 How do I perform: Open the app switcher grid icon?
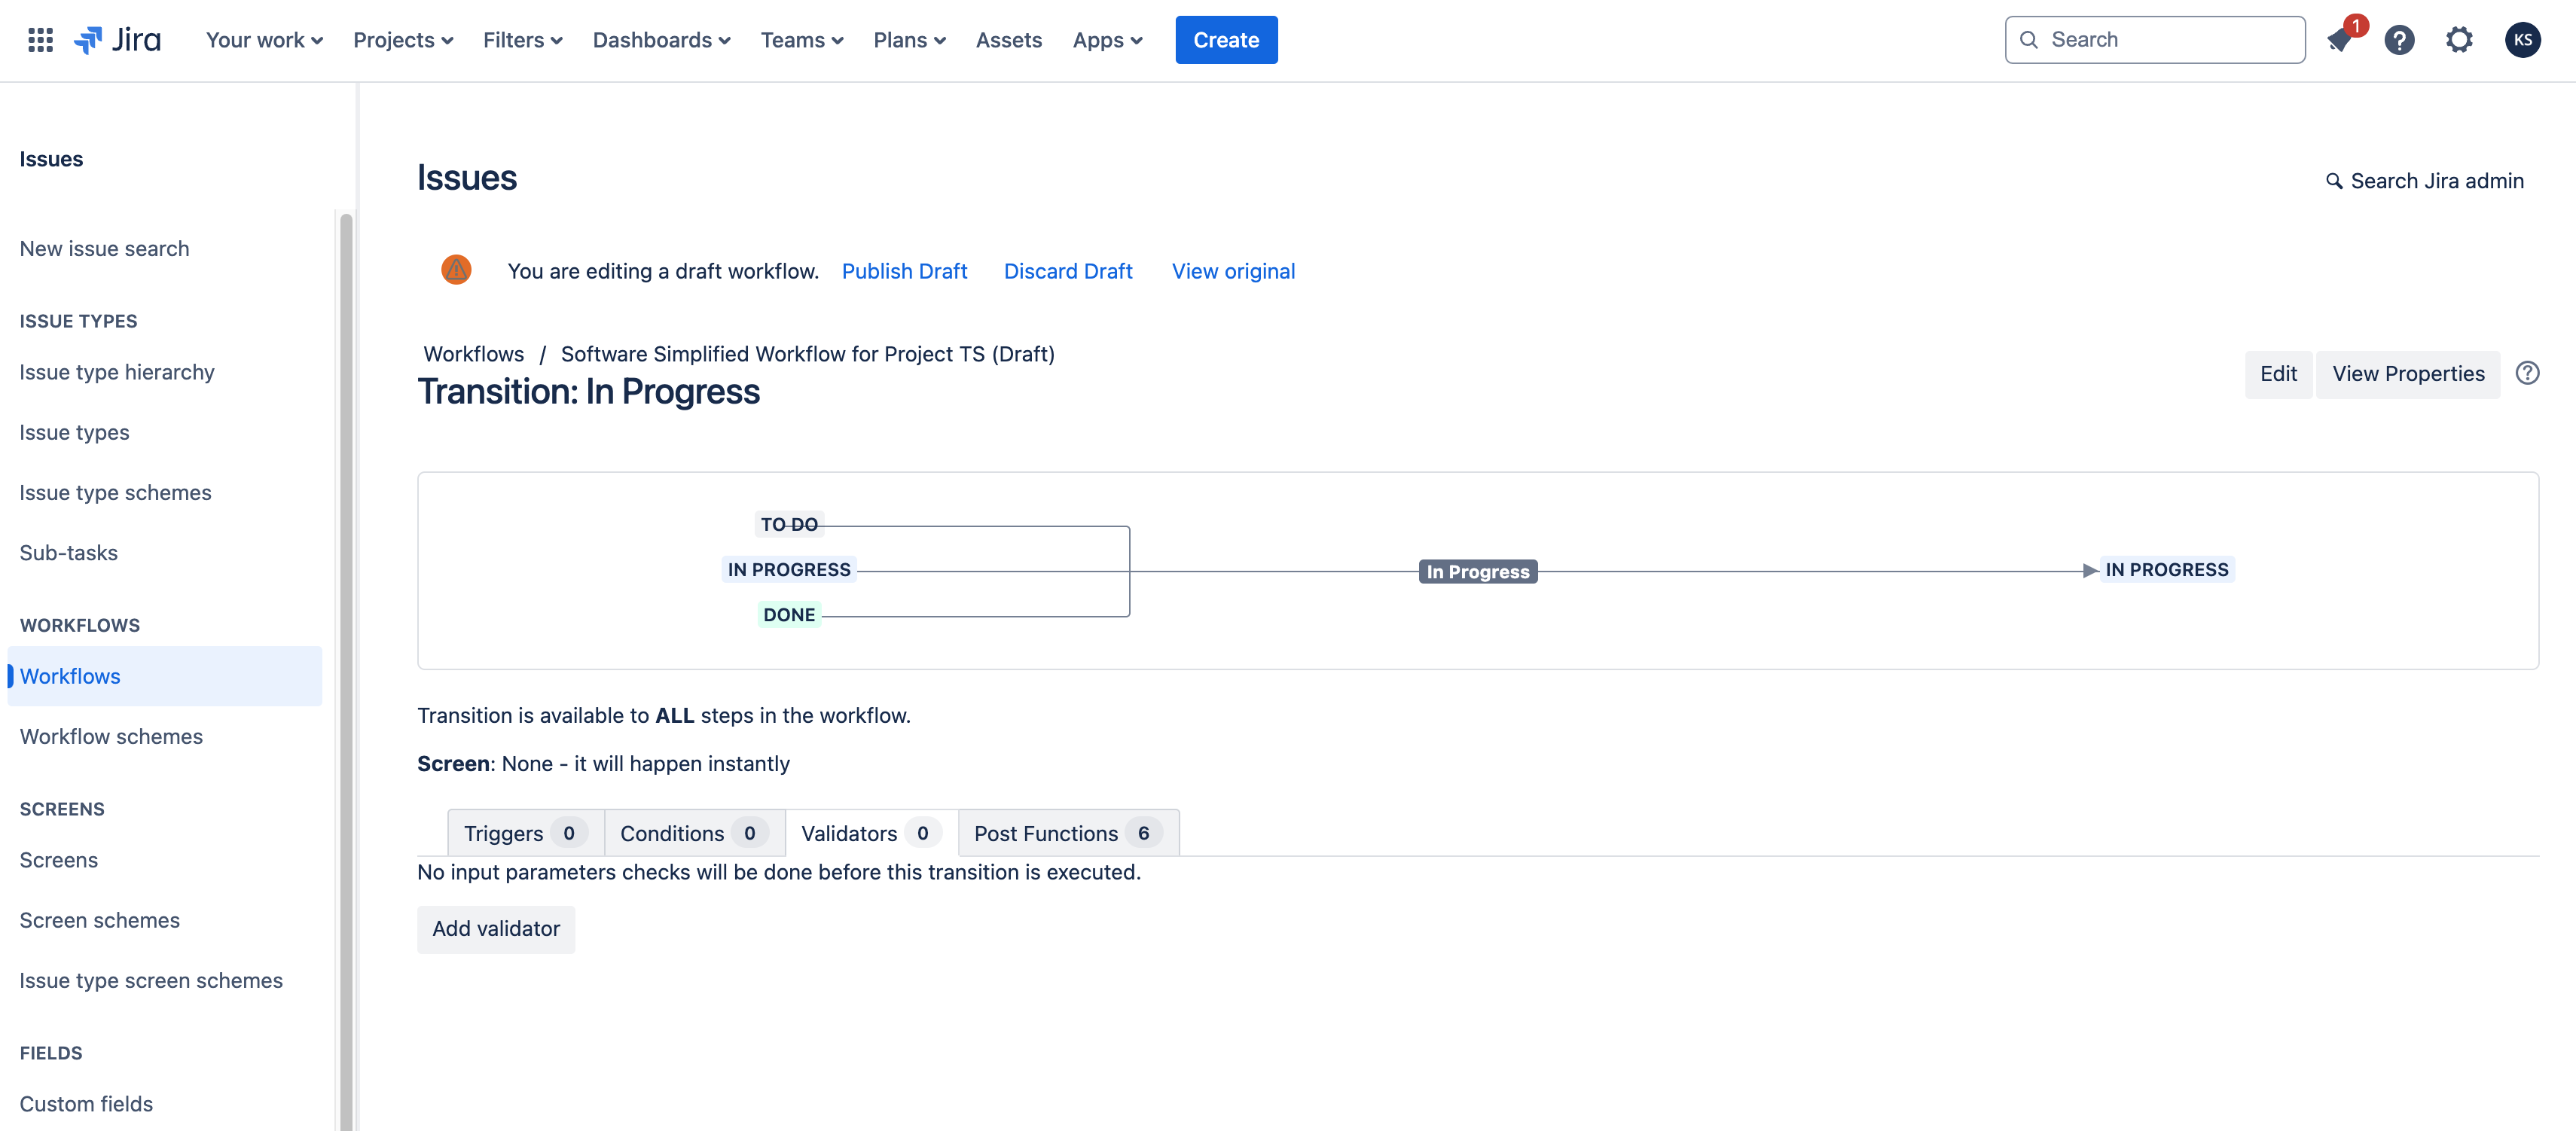pyautogui.click(x=40, y=40)
